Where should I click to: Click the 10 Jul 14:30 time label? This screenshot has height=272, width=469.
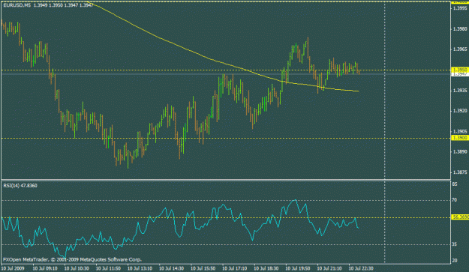click(173, 268)
